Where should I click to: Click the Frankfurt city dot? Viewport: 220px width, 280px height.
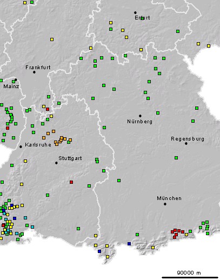point(34,72)
